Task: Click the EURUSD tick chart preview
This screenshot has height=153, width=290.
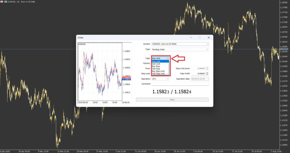Action: pos(100,72)
